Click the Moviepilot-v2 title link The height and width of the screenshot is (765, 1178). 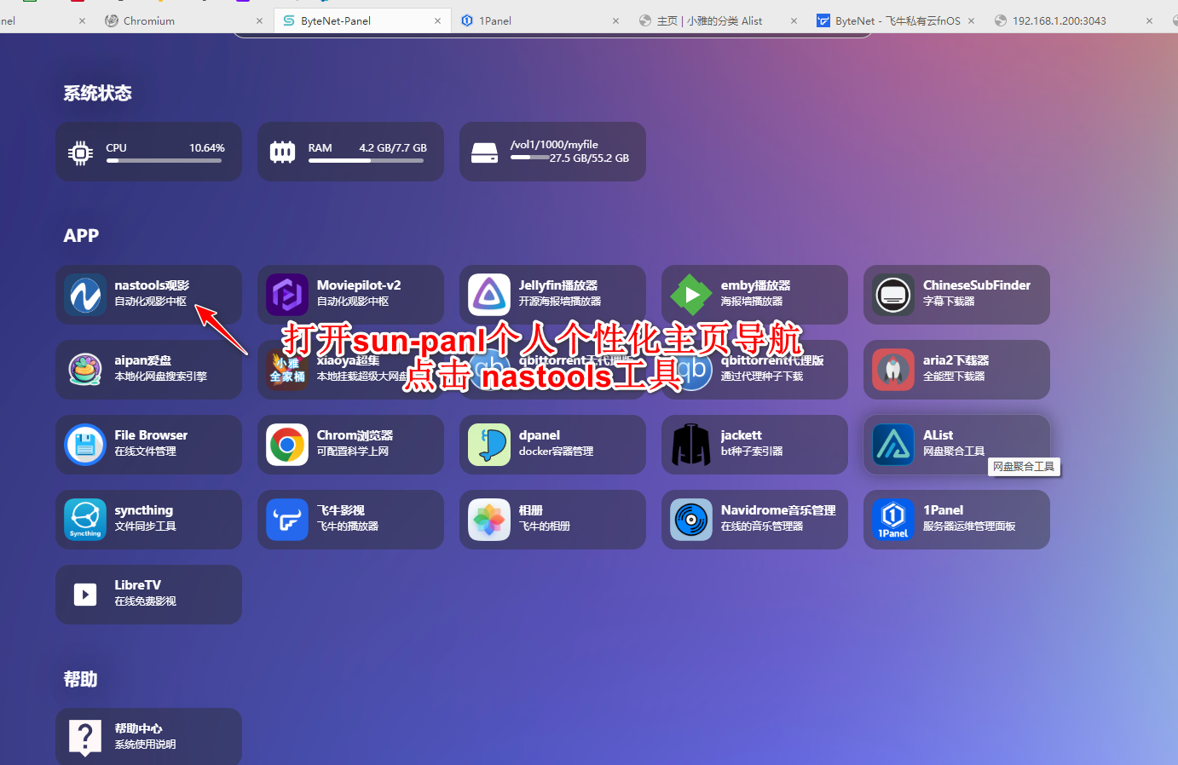359,285
